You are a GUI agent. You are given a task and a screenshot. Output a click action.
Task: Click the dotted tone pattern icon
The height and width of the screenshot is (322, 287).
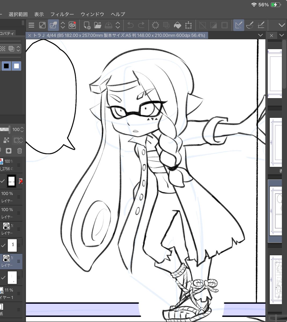(3, 49)
